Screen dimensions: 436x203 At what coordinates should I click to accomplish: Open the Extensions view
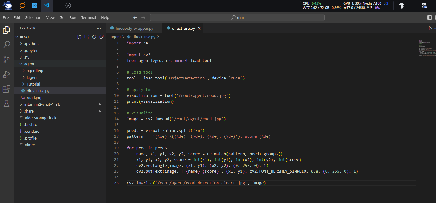pyautogui.click(x=6, y=89)
